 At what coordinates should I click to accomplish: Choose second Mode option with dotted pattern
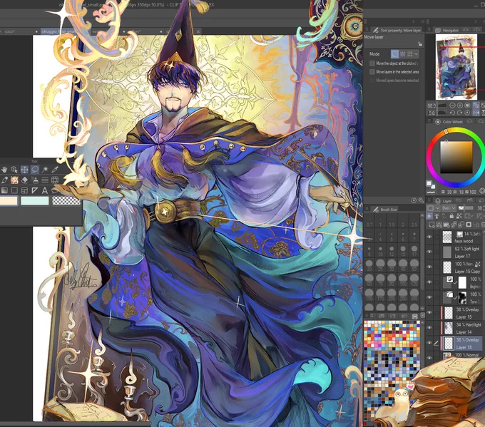coord(403,54)
